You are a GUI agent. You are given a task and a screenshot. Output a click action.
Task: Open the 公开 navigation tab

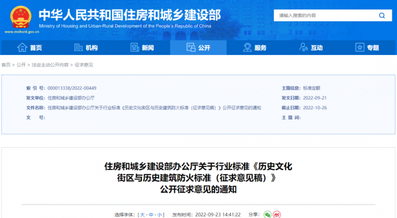(x=198, y=48)
